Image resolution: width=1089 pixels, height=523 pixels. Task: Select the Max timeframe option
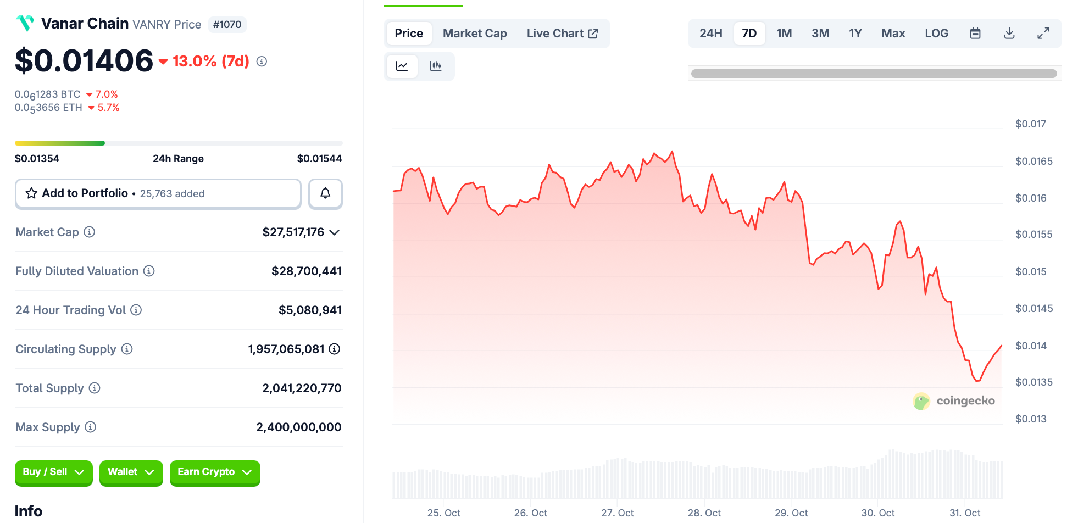click(893, 33)
